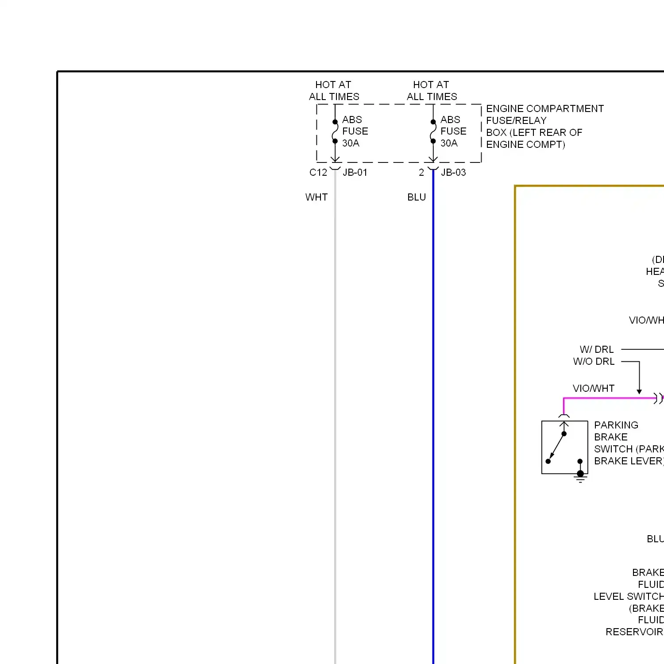Click the golden-brown component outline border

pos(516,425)
